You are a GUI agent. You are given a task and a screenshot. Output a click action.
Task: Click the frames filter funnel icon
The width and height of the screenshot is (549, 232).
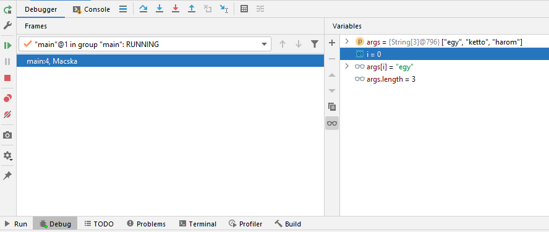pos(315,44)
